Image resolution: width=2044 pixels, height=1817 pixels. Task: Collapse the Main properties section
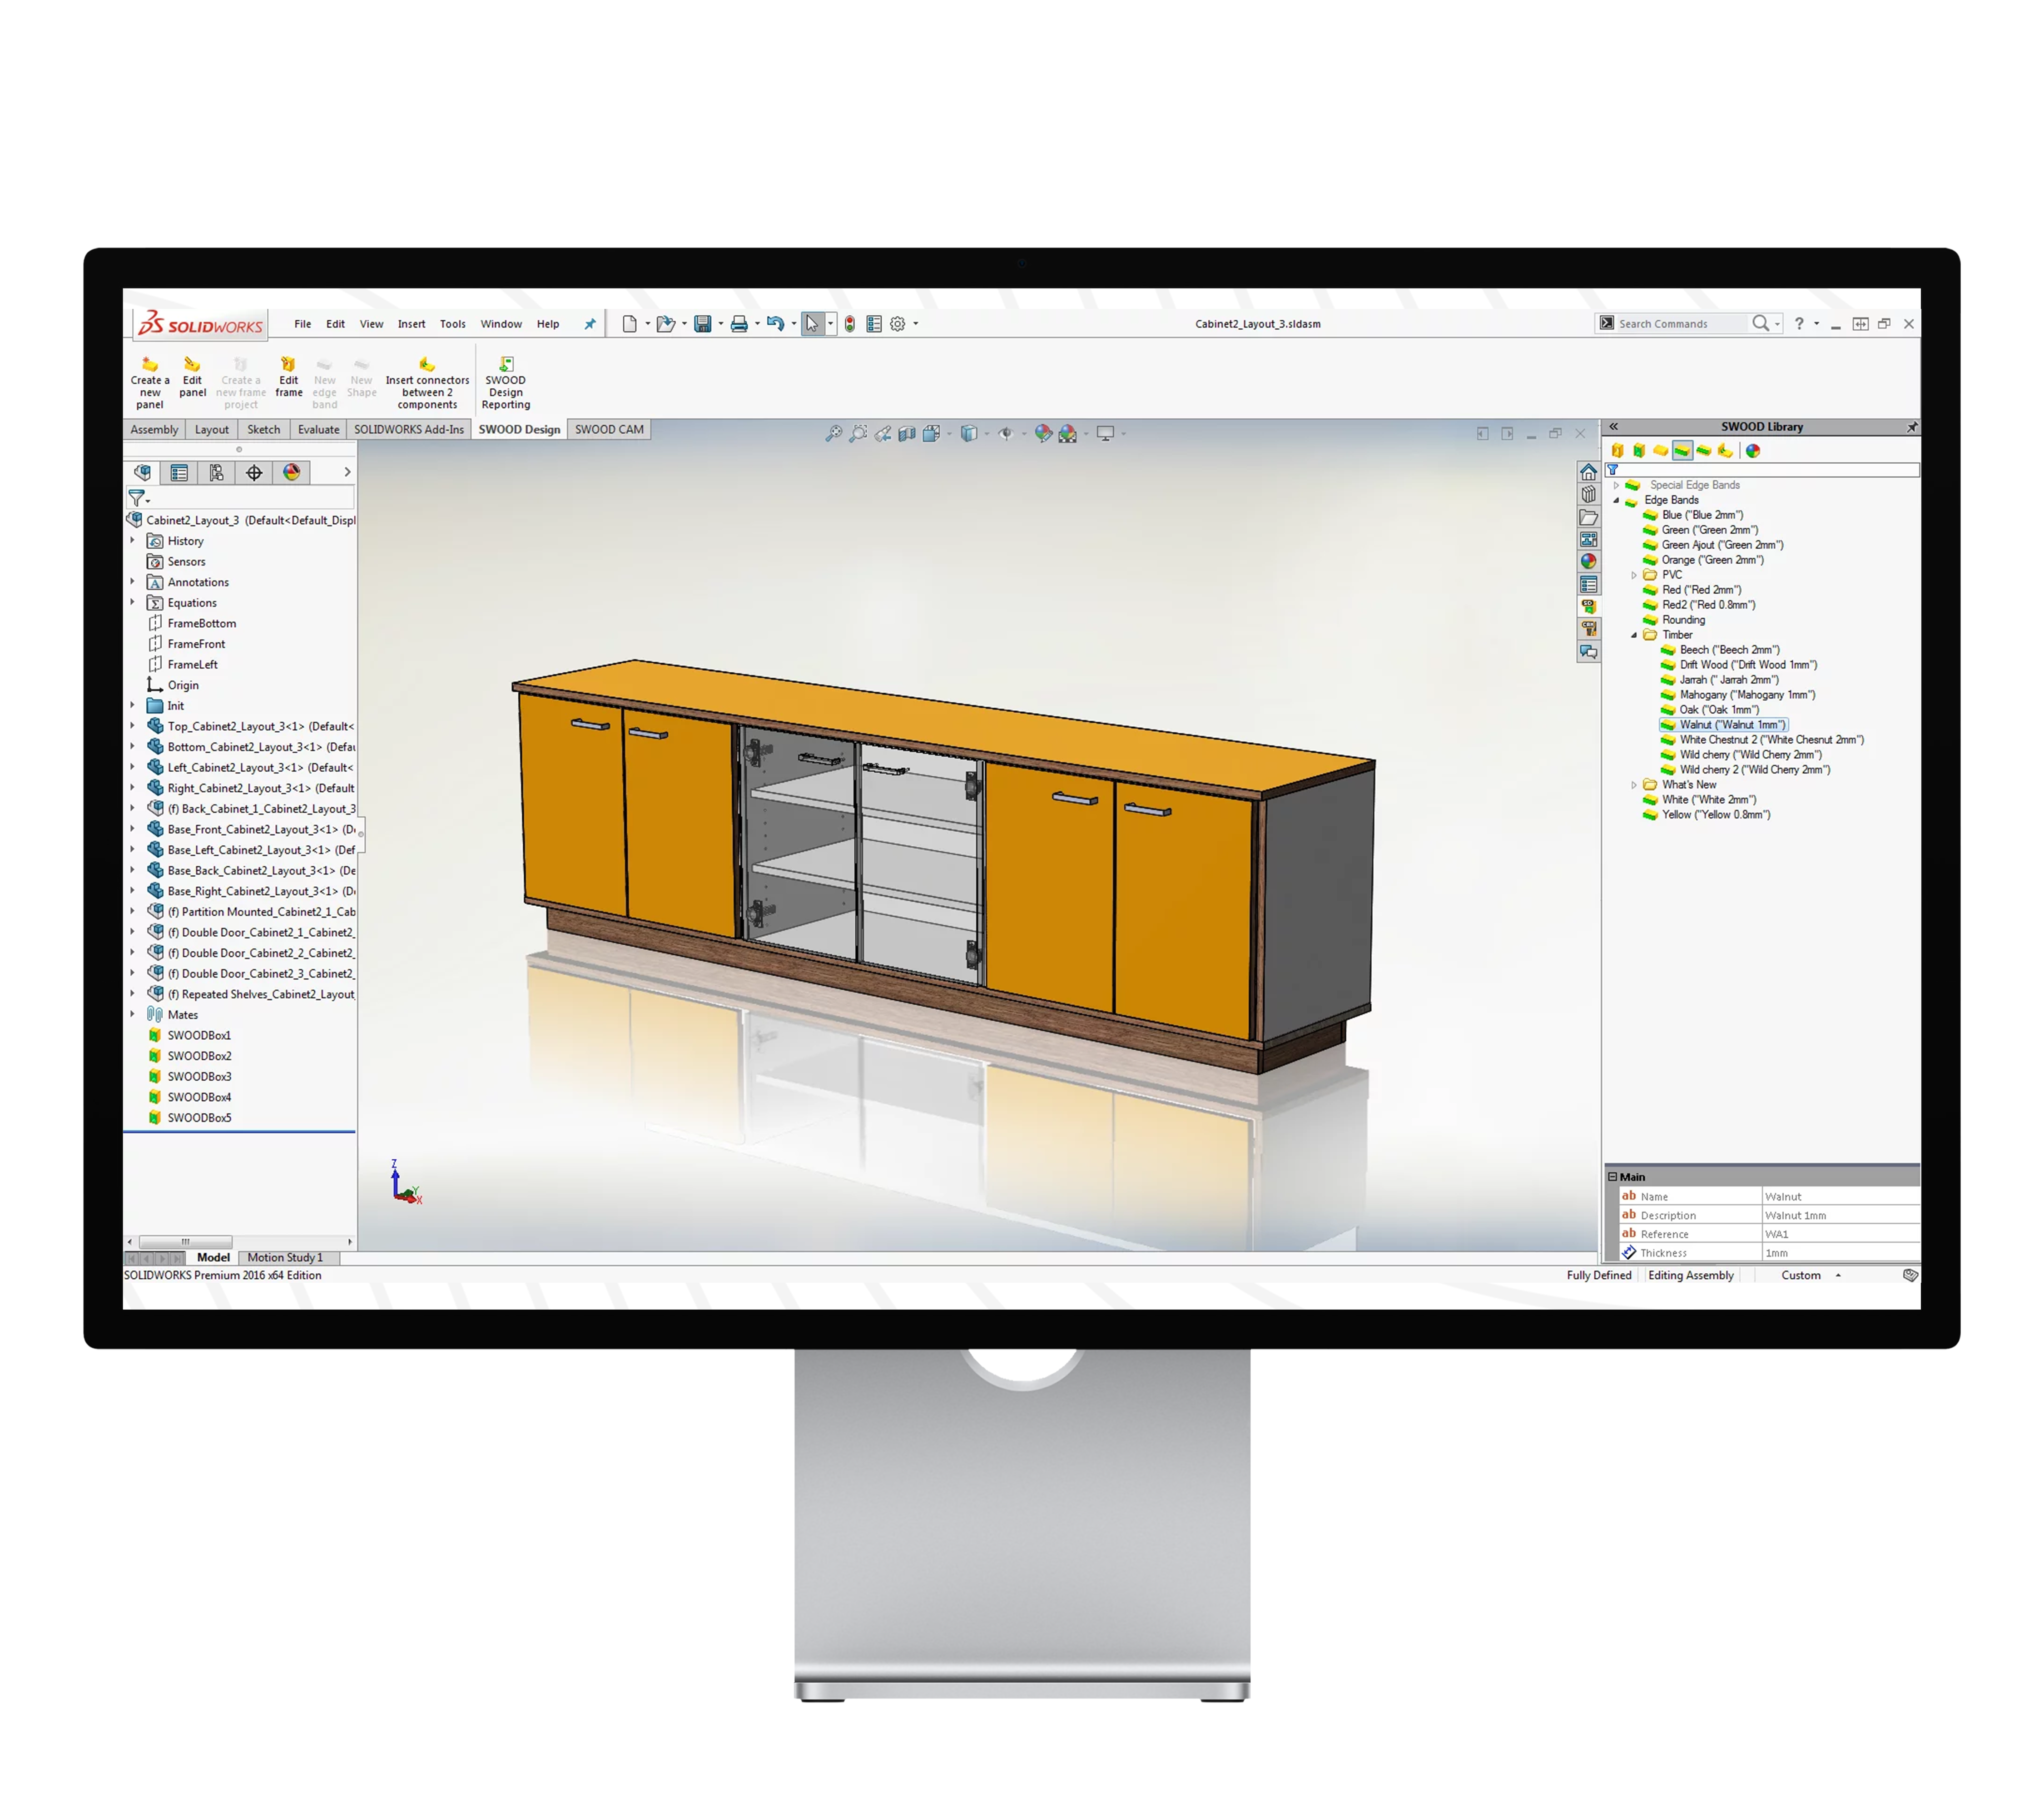pos(1612,1177)
